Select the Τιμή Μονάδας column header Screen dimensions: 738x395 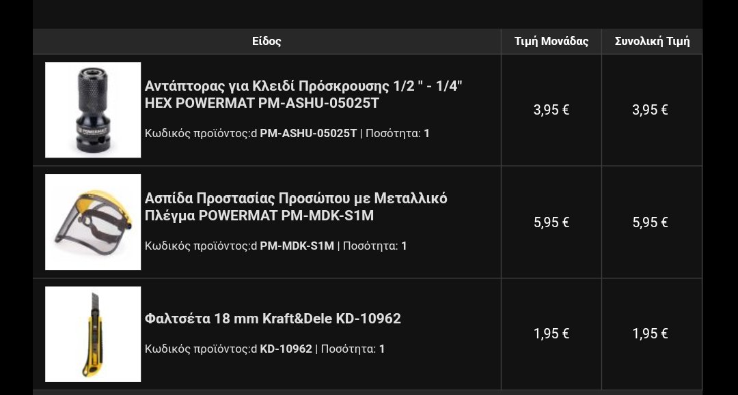point(551,42)
